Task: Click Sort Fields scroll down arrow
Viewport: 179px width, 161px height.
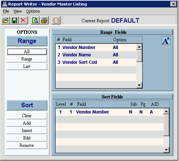Action: click(x=166, y=150)
